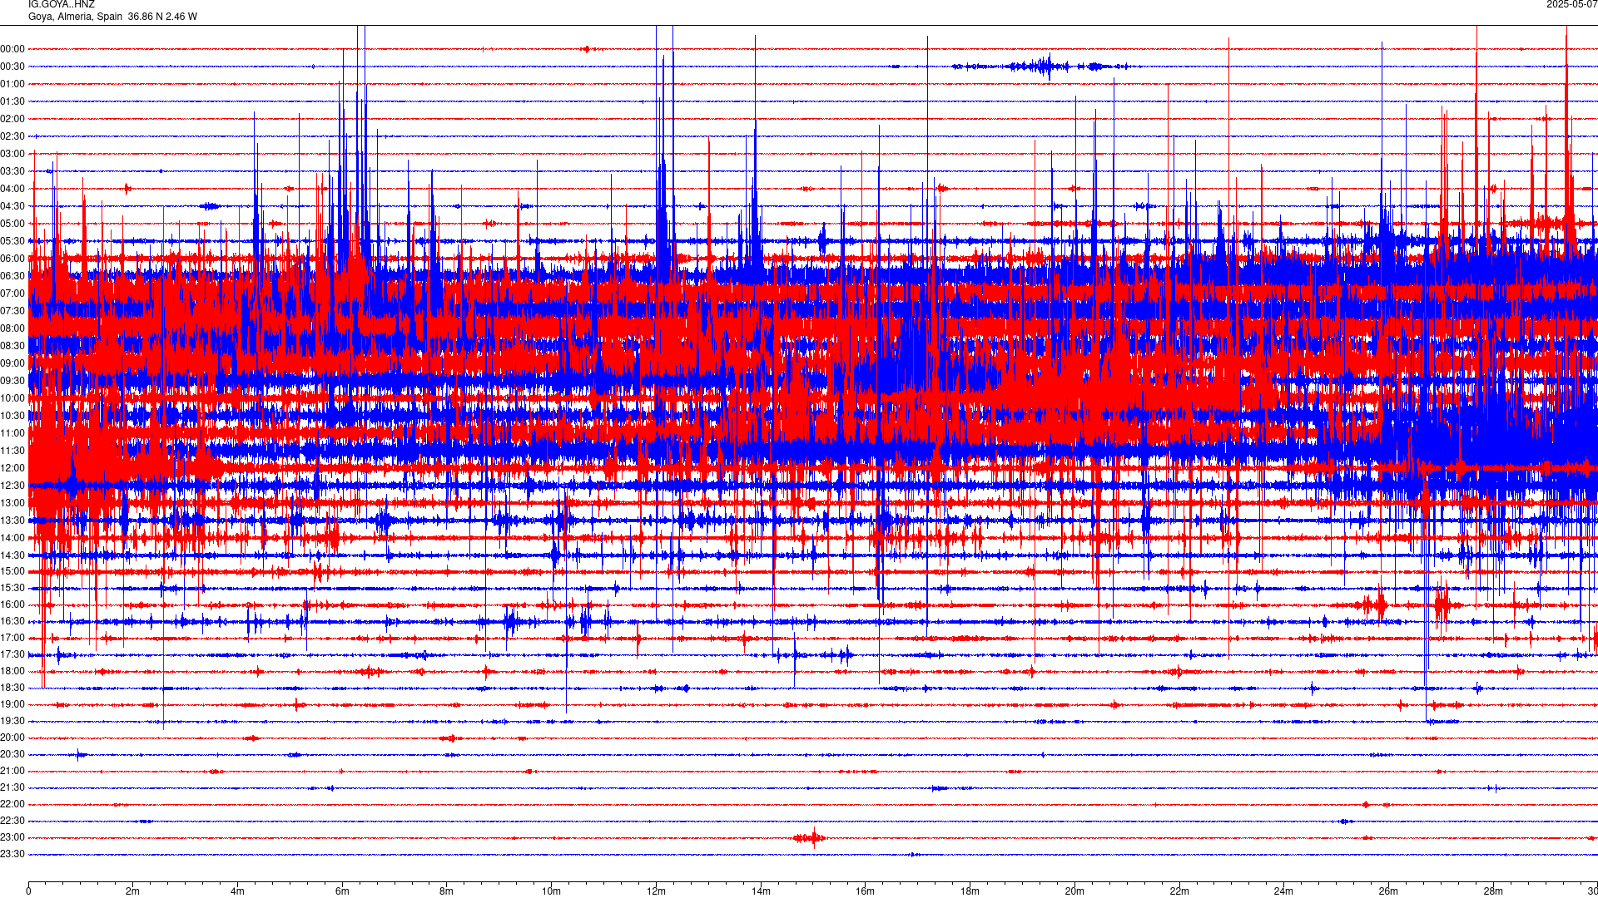Click the blue event burst on the 00:30 trace
This screenshot has height=898, width=1598.
(x=1045, y=67)
